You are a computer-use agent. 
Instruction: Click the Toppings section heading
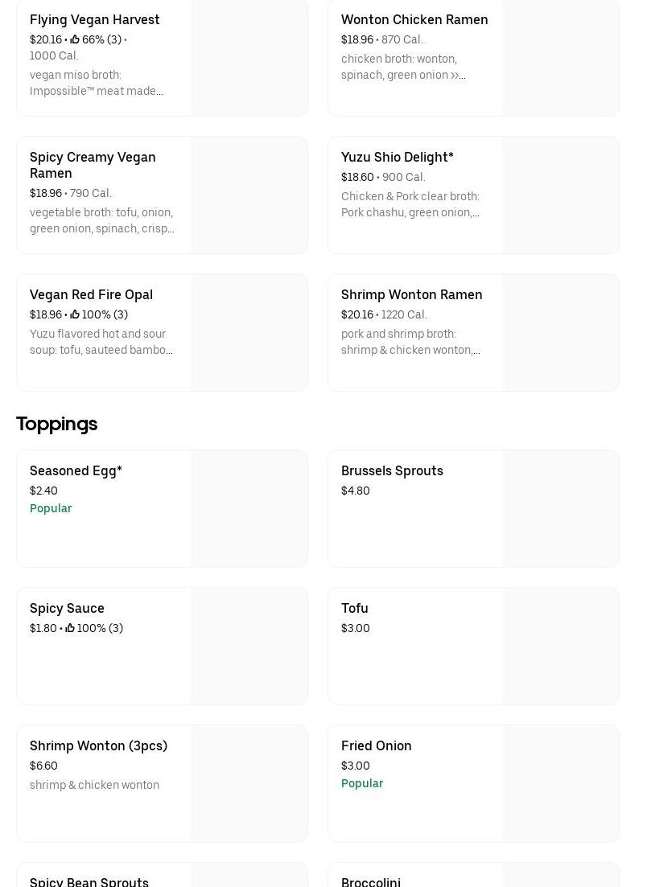(x=56, y=424)
